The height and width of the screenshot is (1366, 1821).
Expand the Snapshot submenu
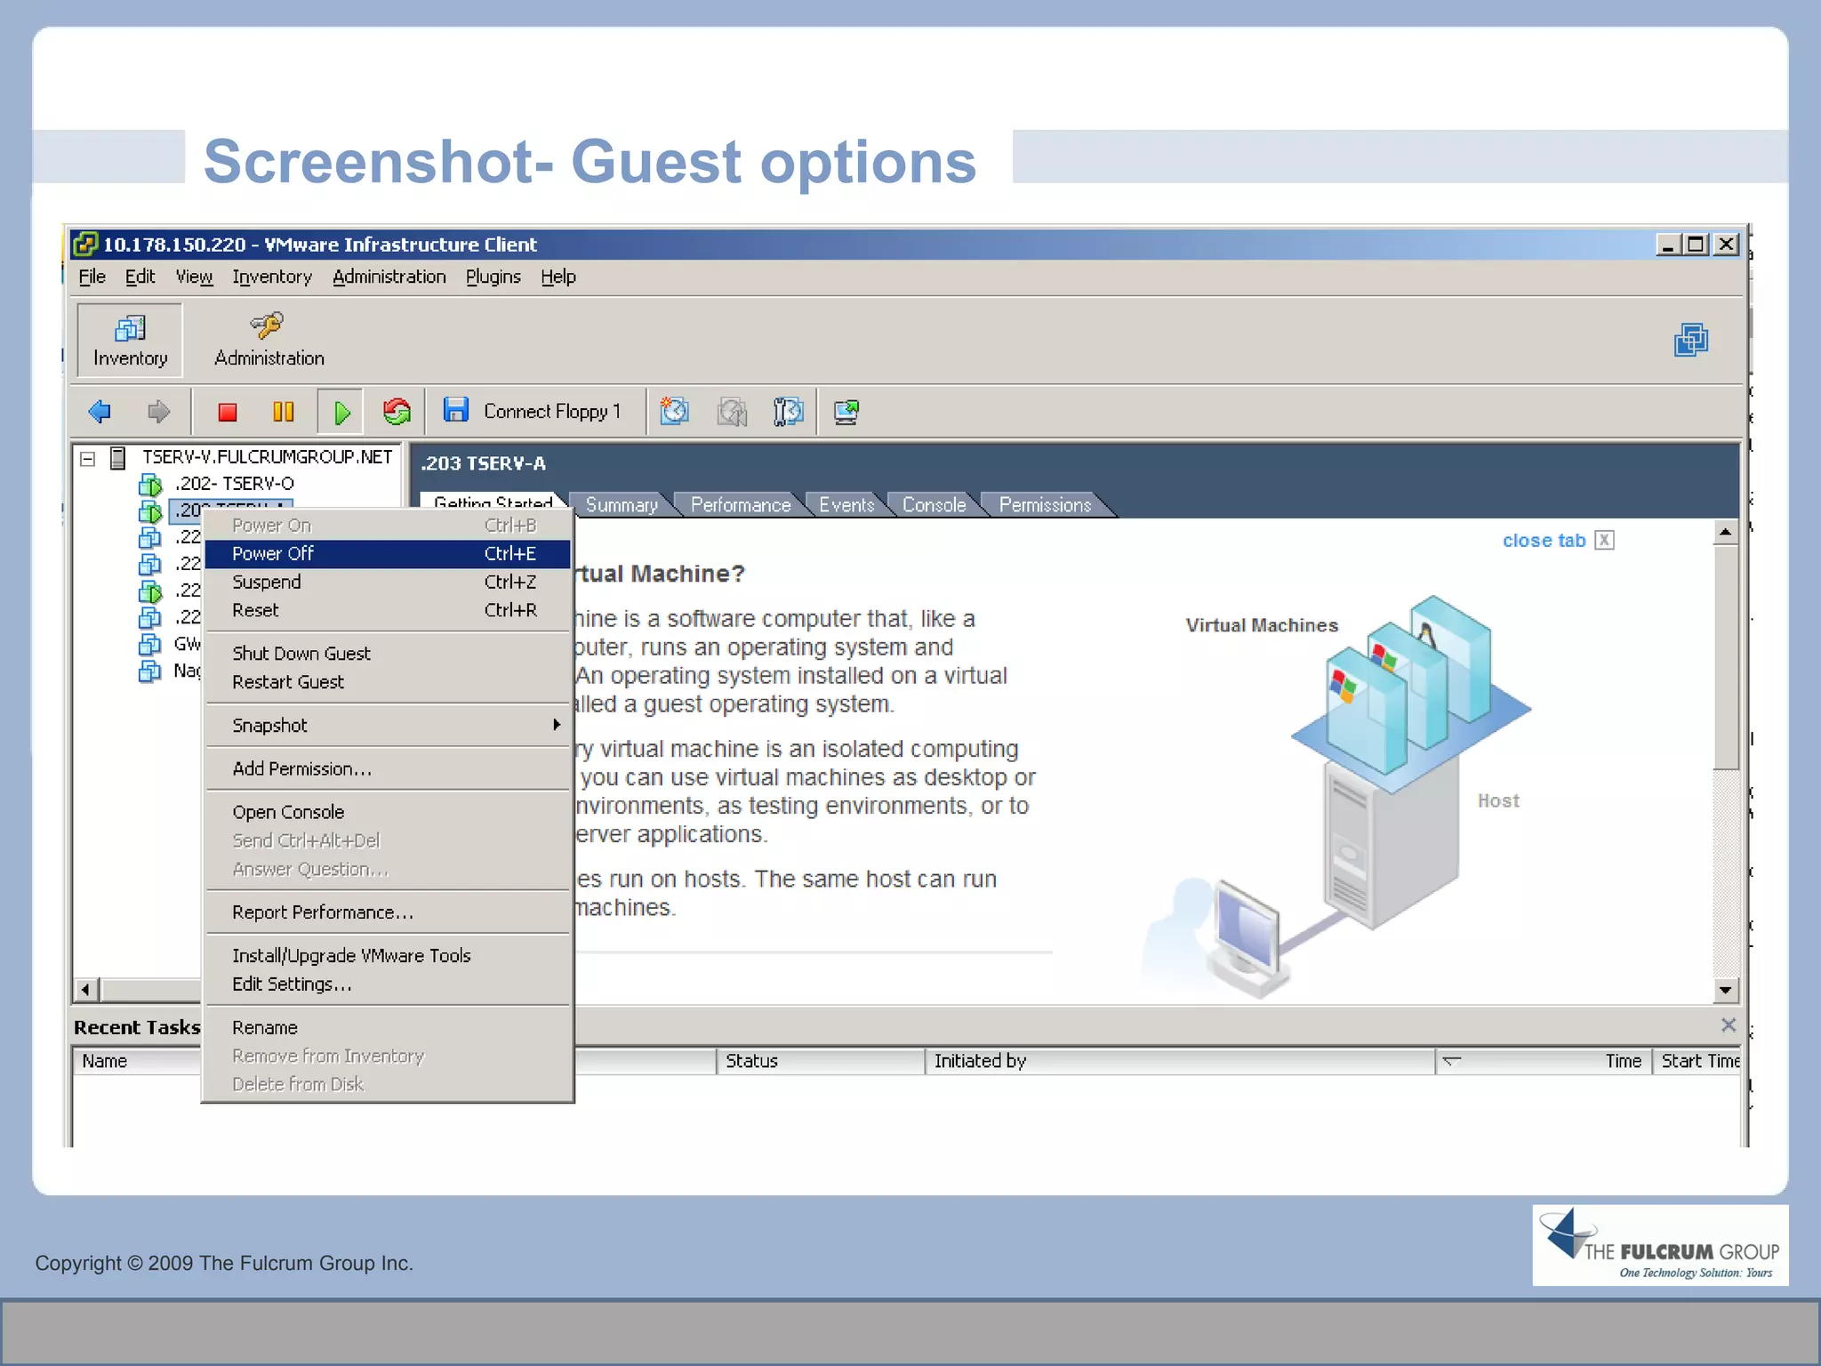[x=388, y=725]
